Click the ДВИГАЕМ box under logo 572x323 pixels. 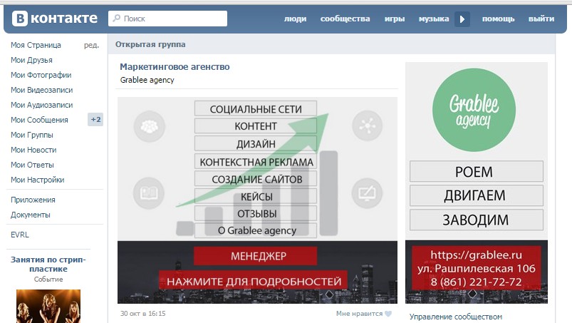(477, 195)
